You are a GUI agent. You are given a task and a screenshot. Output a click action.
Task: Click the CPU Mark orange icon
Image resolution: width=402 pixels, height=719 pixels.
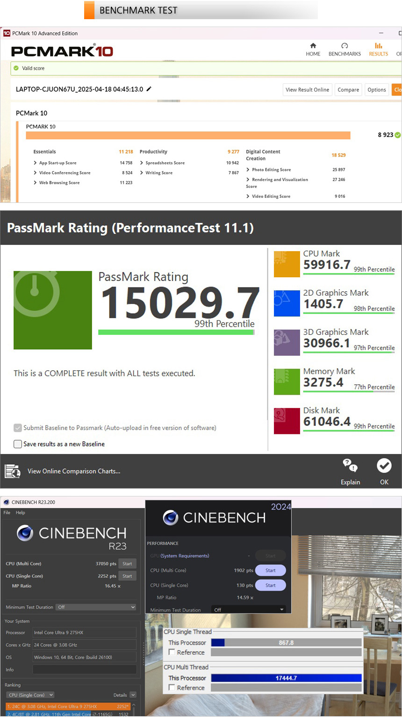point(287,264)
